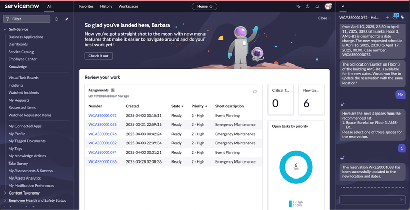The height and width of the screenshot is (210, 410).
Task: Click the Check it out button
Action: pyautogui.click(x=98, y=56)
